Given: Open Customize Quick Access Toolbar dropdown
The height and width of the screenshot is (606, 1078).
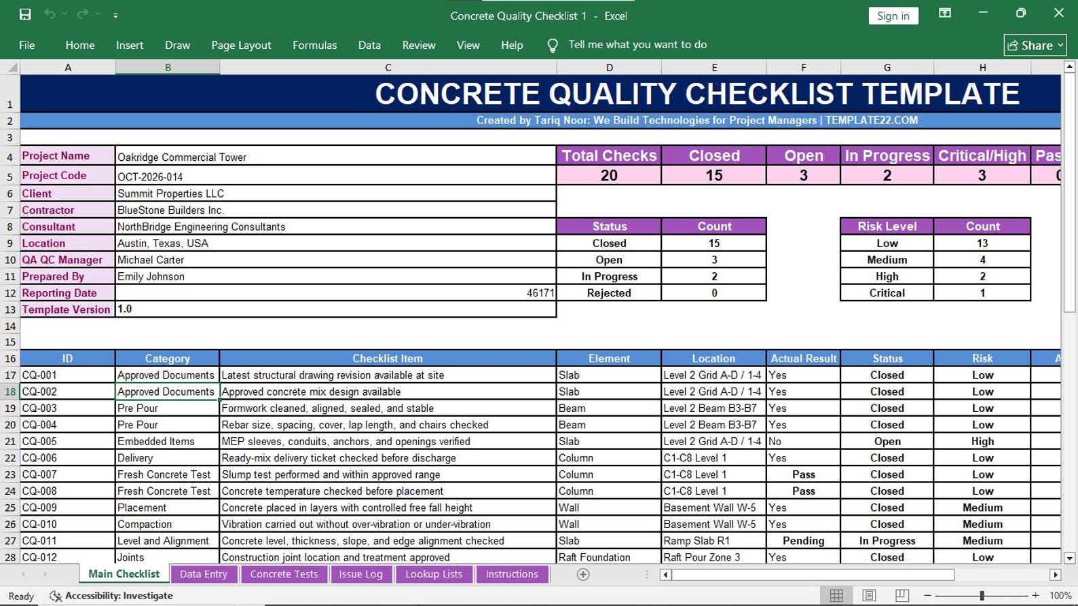Looking at the screenshot, I should tap(115, 15).
